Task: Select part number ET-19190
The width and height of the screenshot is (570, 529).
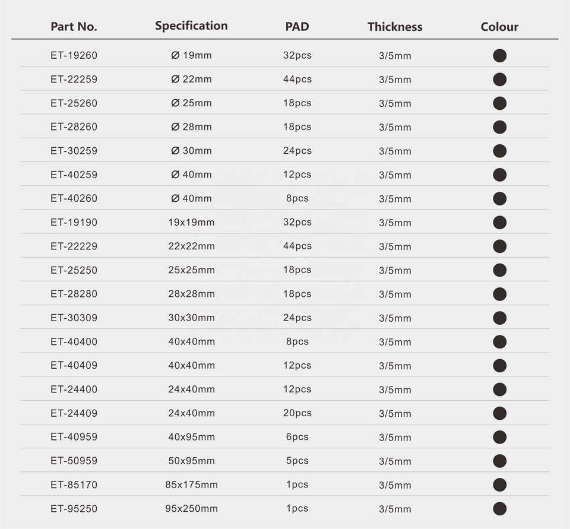Action: 74,223
